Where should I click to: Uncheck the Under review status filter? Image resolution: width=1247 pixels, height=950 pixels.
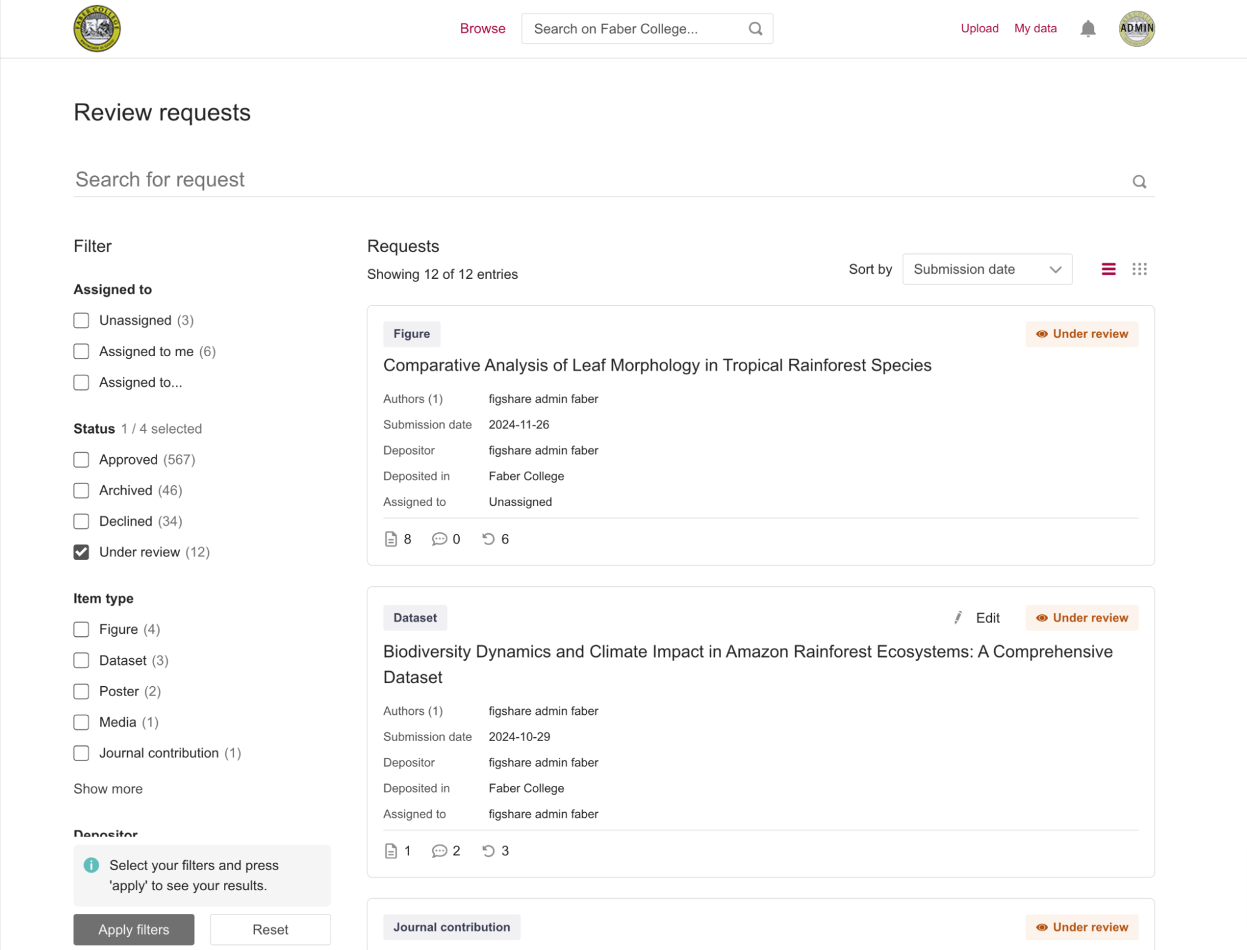click(81, 552)
